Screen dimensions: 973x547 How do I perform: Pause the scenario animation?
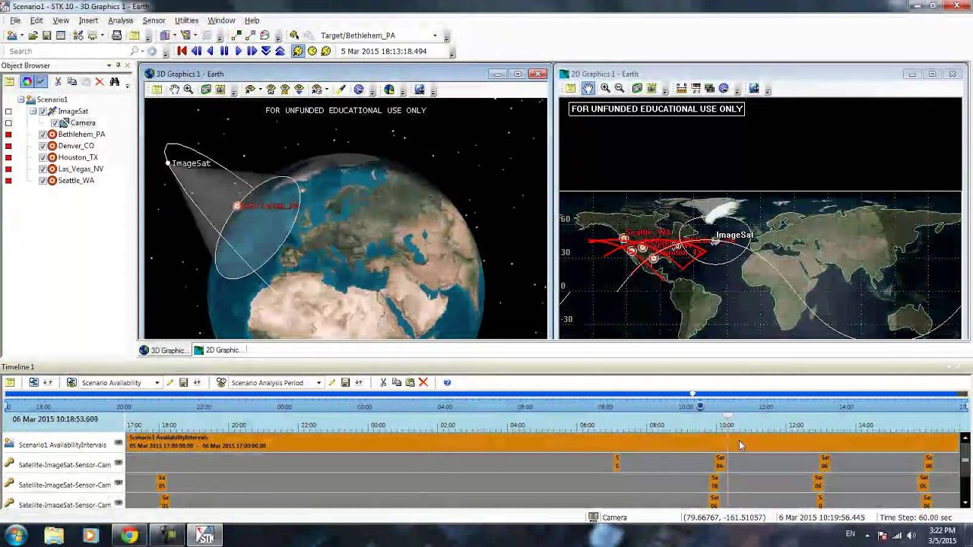click(x=223, y=51)
